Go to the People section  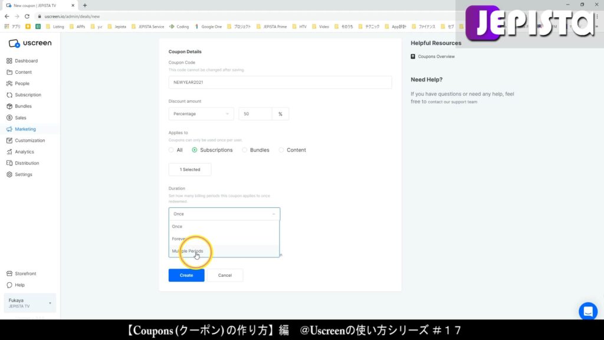[x=18, y=83]
